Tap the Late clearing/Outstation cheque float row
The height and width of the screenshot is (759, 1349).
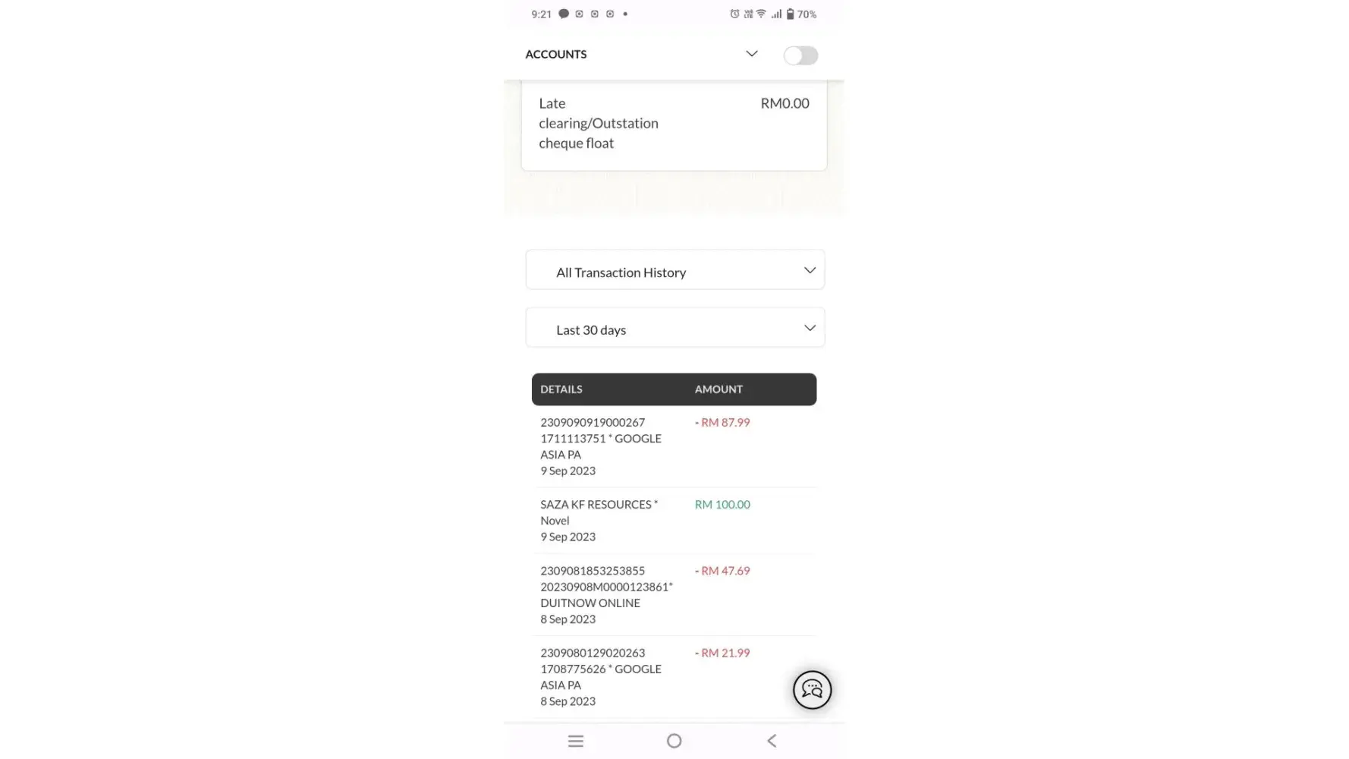tap(674, 124)
